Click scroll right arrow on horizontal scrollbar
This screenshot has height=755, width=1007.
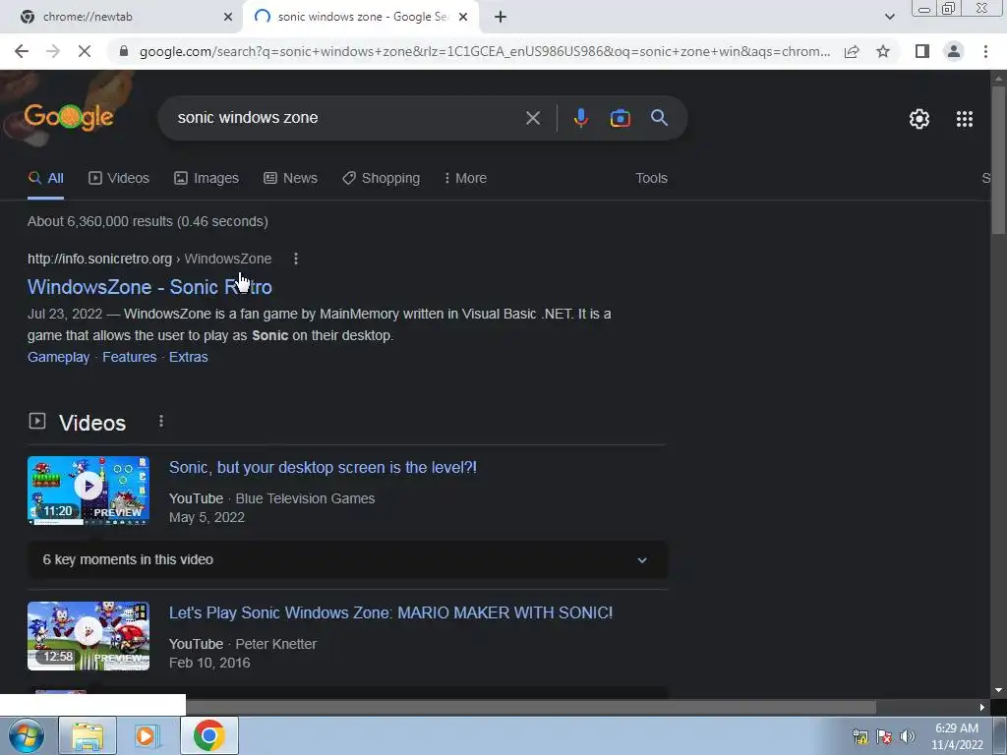point(981,707)
